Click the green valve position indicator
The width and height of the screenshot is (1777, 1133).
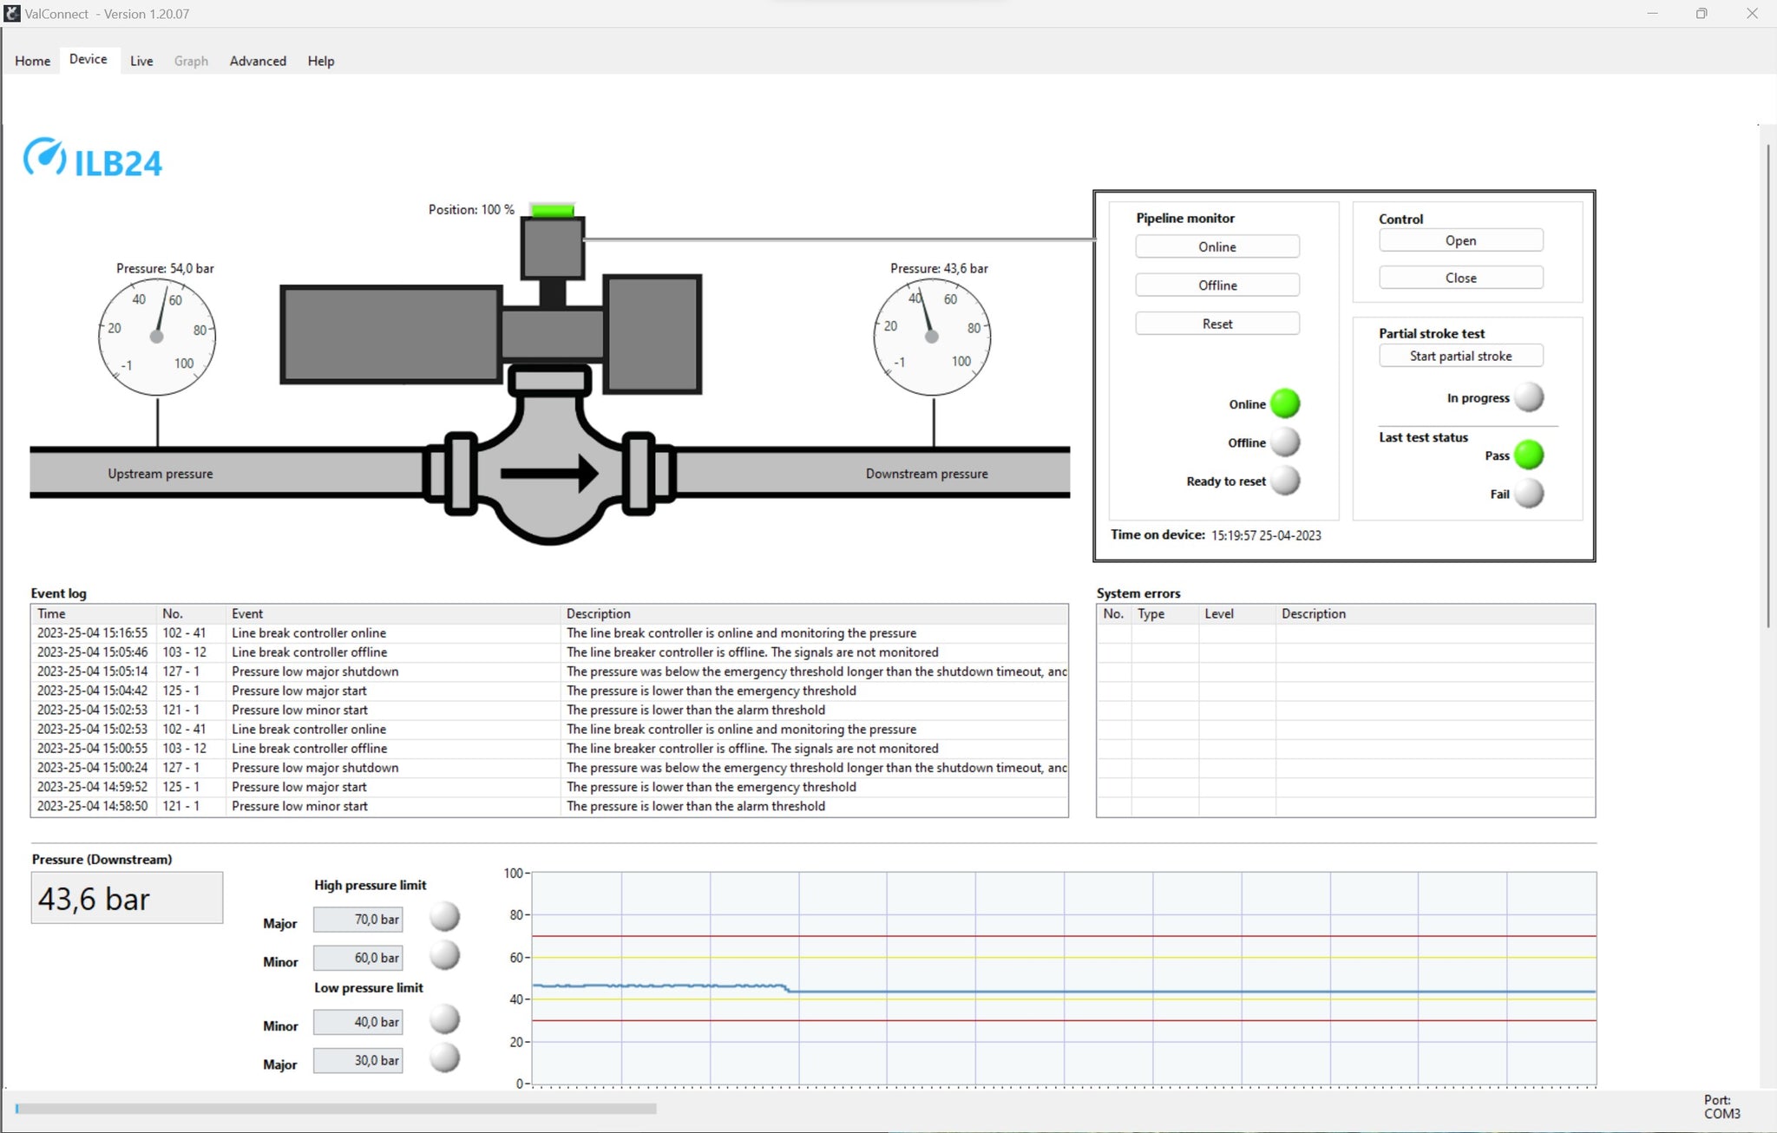pyautogui.click(x=552, y=210)
